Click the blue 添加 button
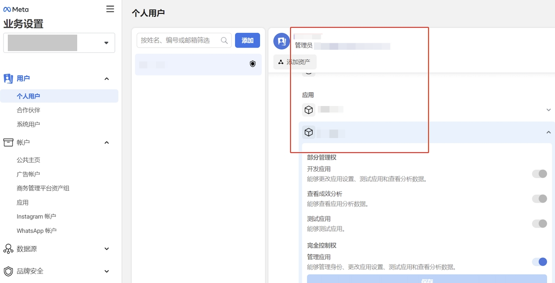555x283 pixels. click(x=248, y=40)
